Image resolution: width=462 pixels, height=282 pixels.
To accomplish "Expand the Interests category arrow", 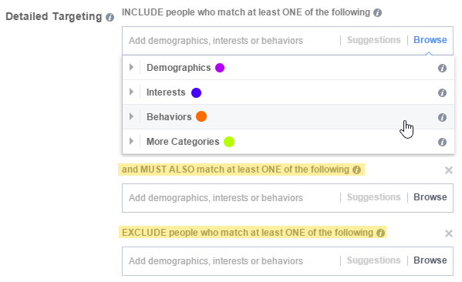I will pyautogui.click(x=131, y=92).
